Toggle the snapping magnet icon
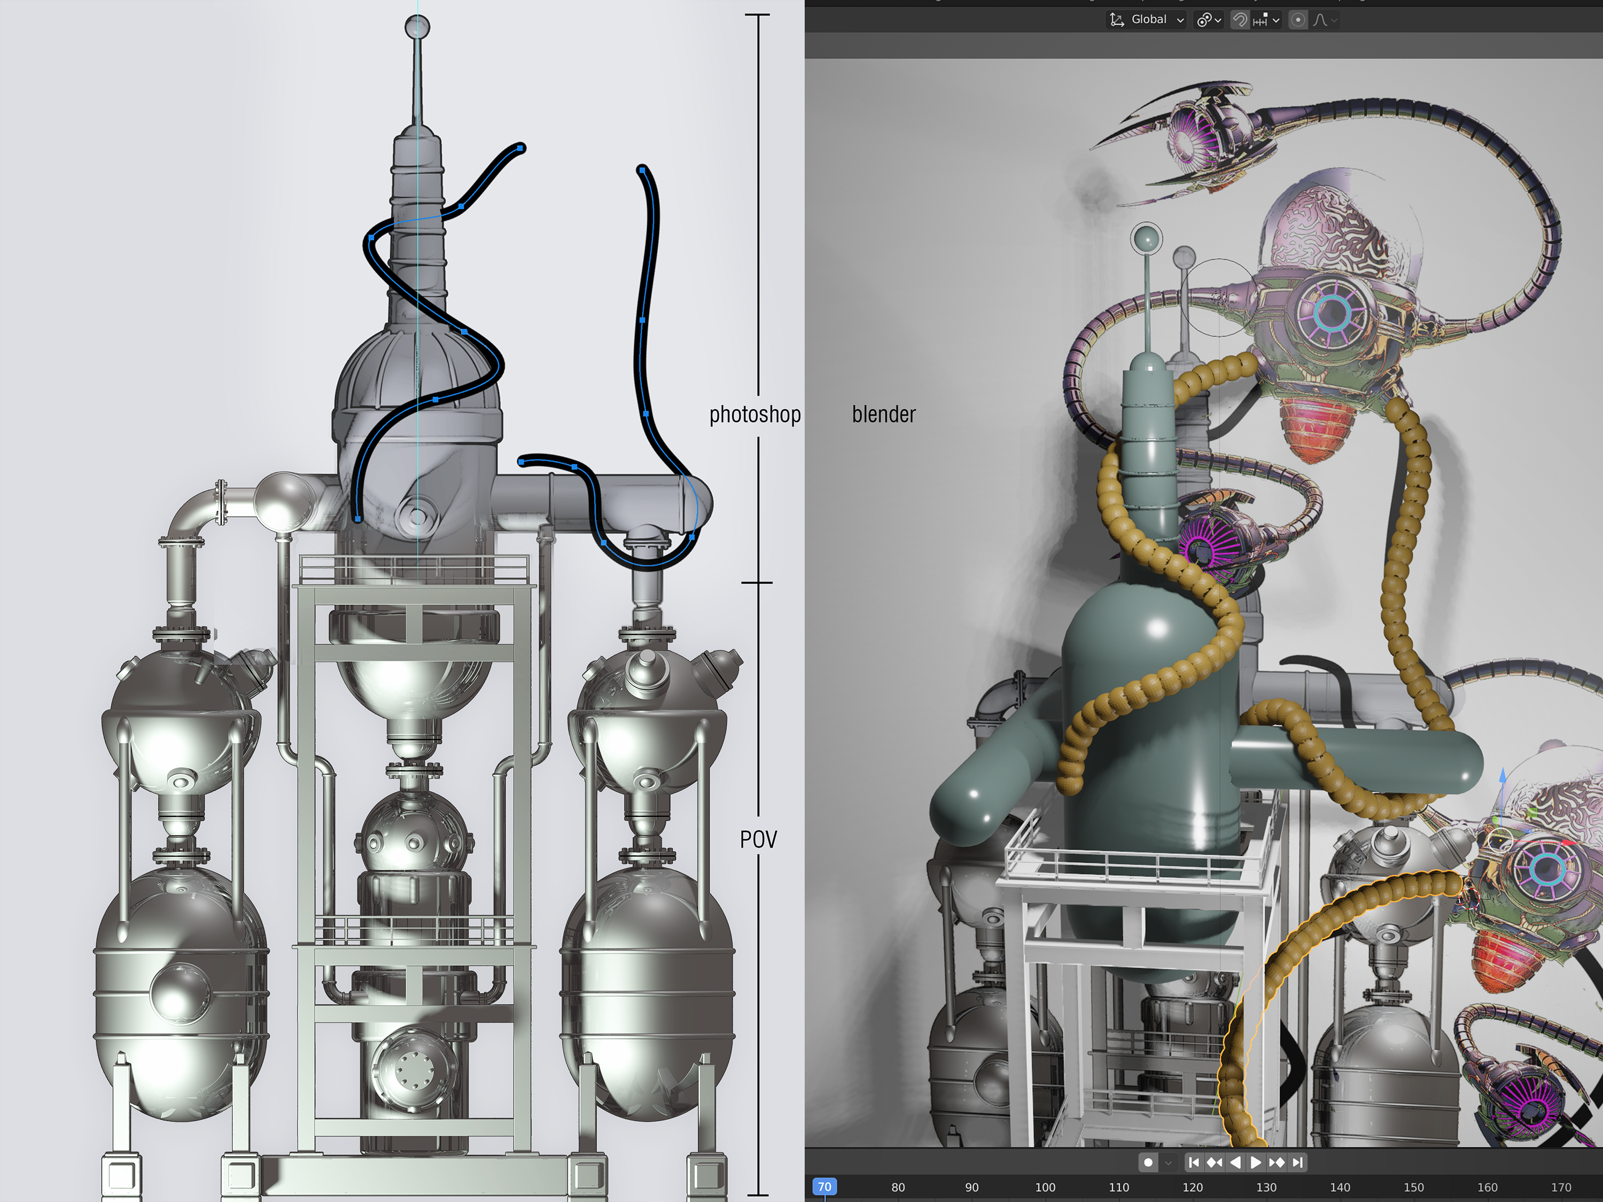This screenshot has height=1202, width=1603. click(x=1240, y=20)
